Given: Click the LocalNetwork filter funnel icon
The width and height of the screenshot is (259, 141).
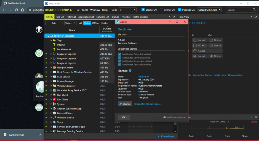Looking at the screenshot, I should [x=54, y=49].
